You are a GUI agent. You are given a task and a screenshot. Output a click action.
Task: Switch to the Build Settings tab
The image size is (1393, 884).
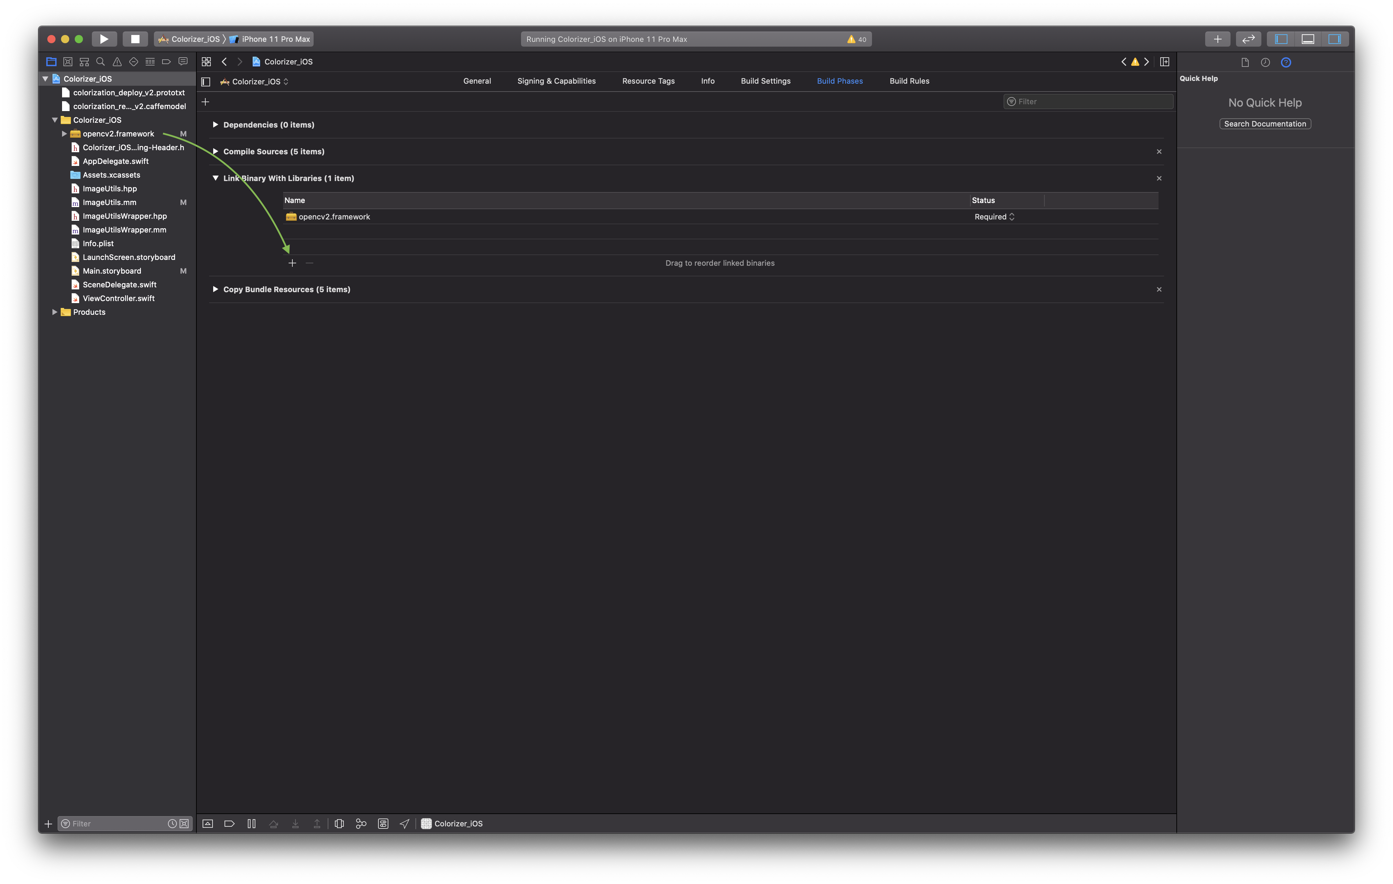point(765,81)
